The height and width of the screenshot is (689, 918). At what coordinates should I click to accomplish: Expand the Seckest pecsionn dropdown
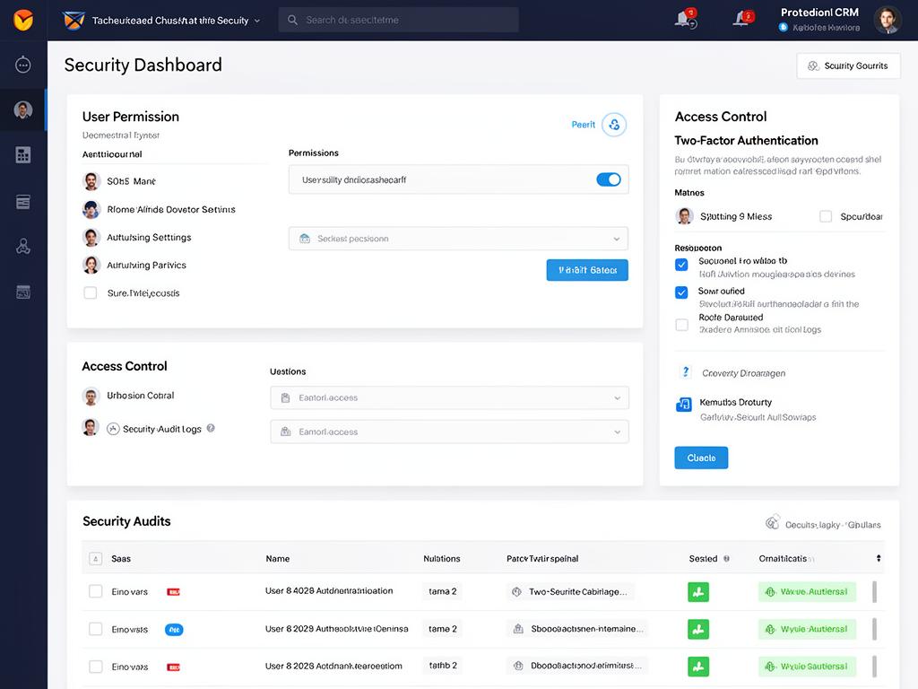click(458, 239)
